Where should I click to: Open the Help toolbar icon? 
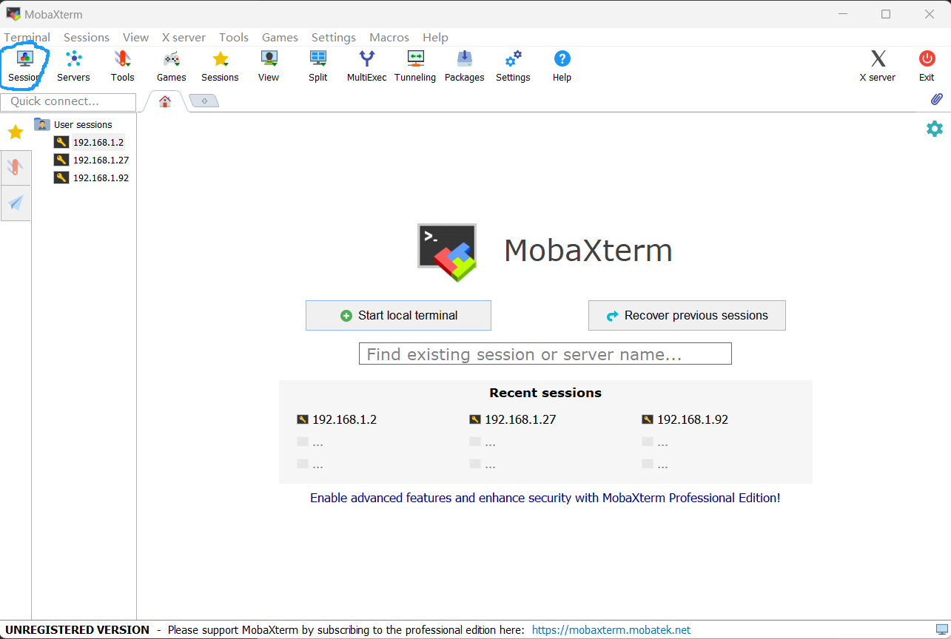click(x=562, y=67)
